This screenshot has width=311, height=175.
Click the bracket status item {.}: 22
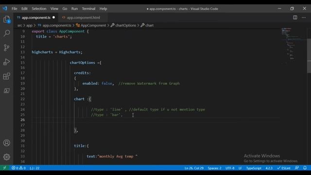35,168
